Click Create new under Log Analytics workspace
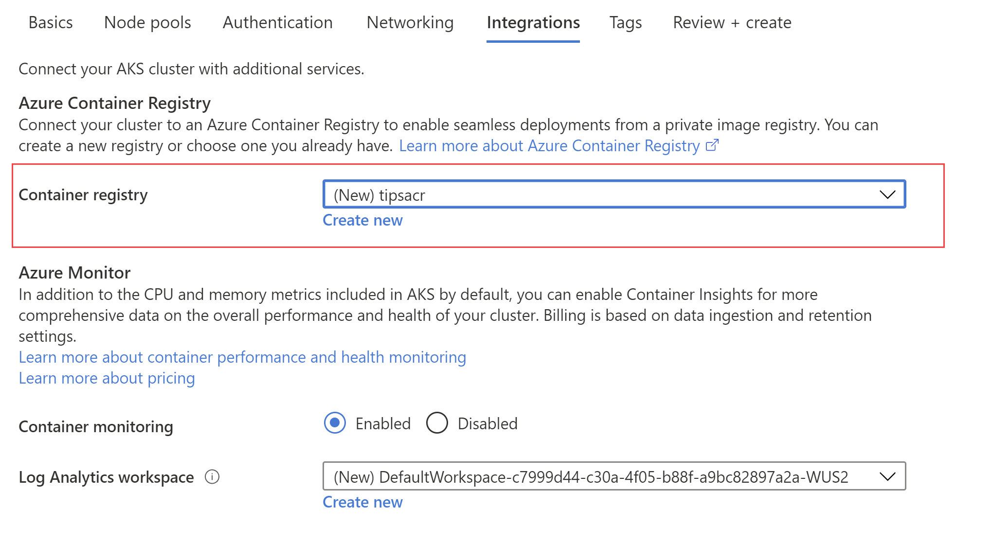The image size is (992, 543). (x=363, y=502)
